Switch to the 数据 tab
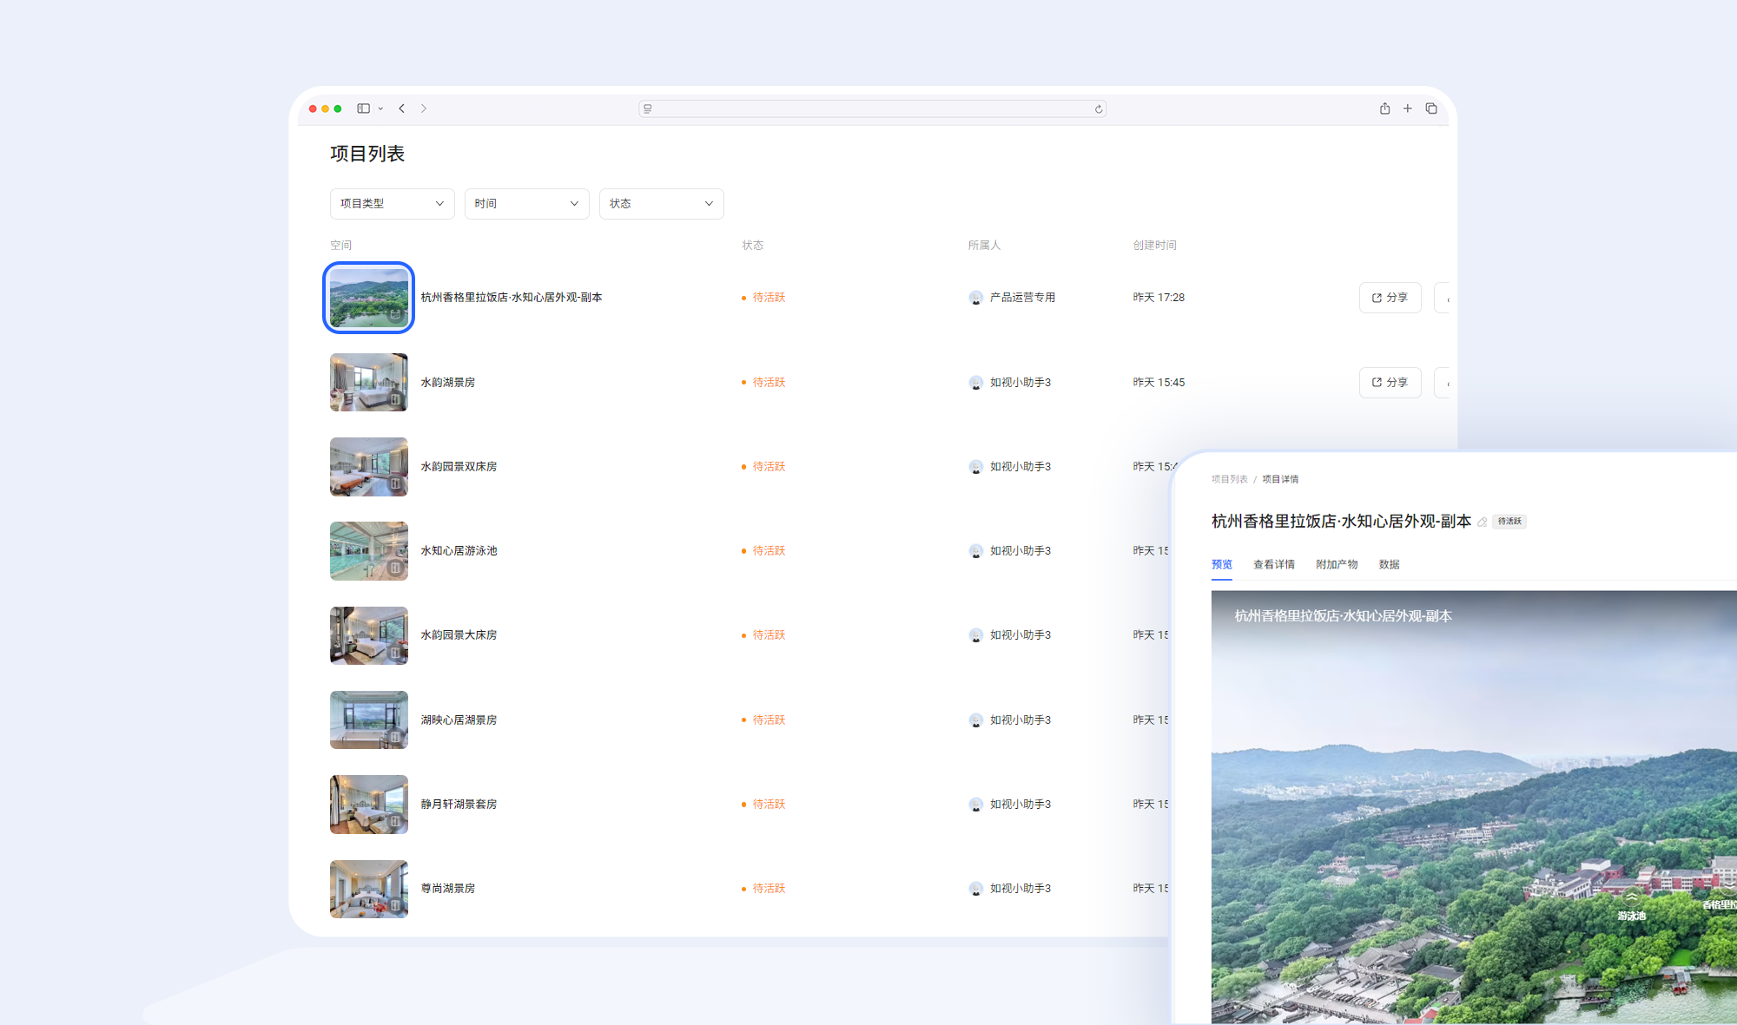The height and width of the screenshot is (1025, 1737). (x=1390, y=564)
